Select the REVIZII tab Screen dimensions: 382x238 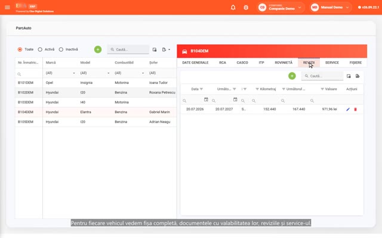(x=309, y=62)
